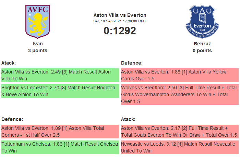Click left-side Atack heading
Image resolution: width=240 pixels, height=158 pixels.
click(x=9, y=63)
